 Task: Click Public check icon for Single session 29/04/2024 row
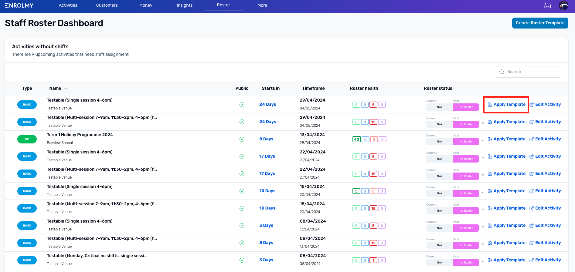coord(242,105)
